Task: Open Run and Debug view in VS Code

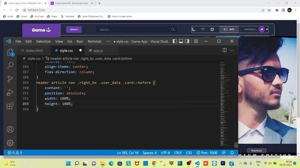Action: pyautogui.click(x=10, y=92)
